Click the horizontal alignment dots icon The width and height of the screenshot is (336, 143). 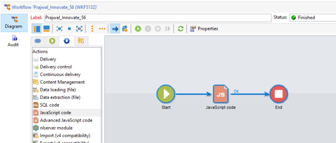102,29
